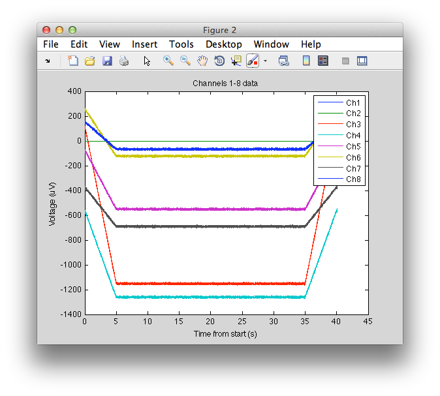440x396 pixels.
Task: Click the flat gray Ch7 trace near -690
Action: [x=210, y=226]
